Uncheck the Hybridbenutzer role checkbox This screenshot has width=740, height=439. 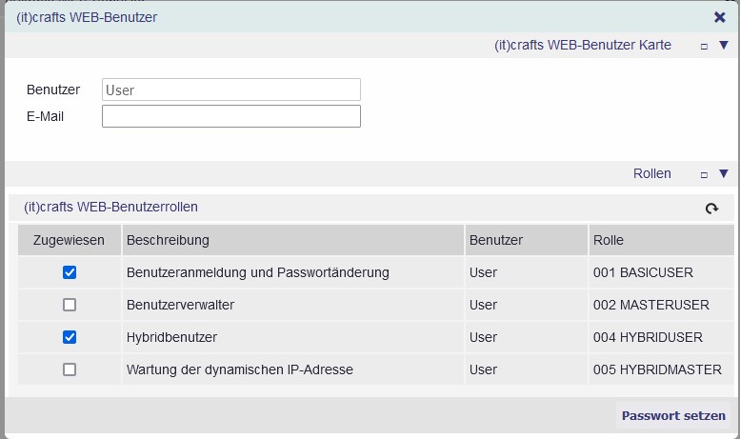click(70, 337)
